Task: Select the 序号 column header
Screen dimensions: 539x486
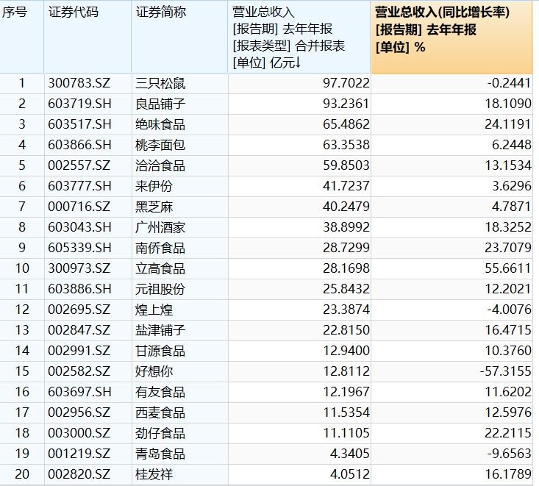Action: (x=15, y=12)
